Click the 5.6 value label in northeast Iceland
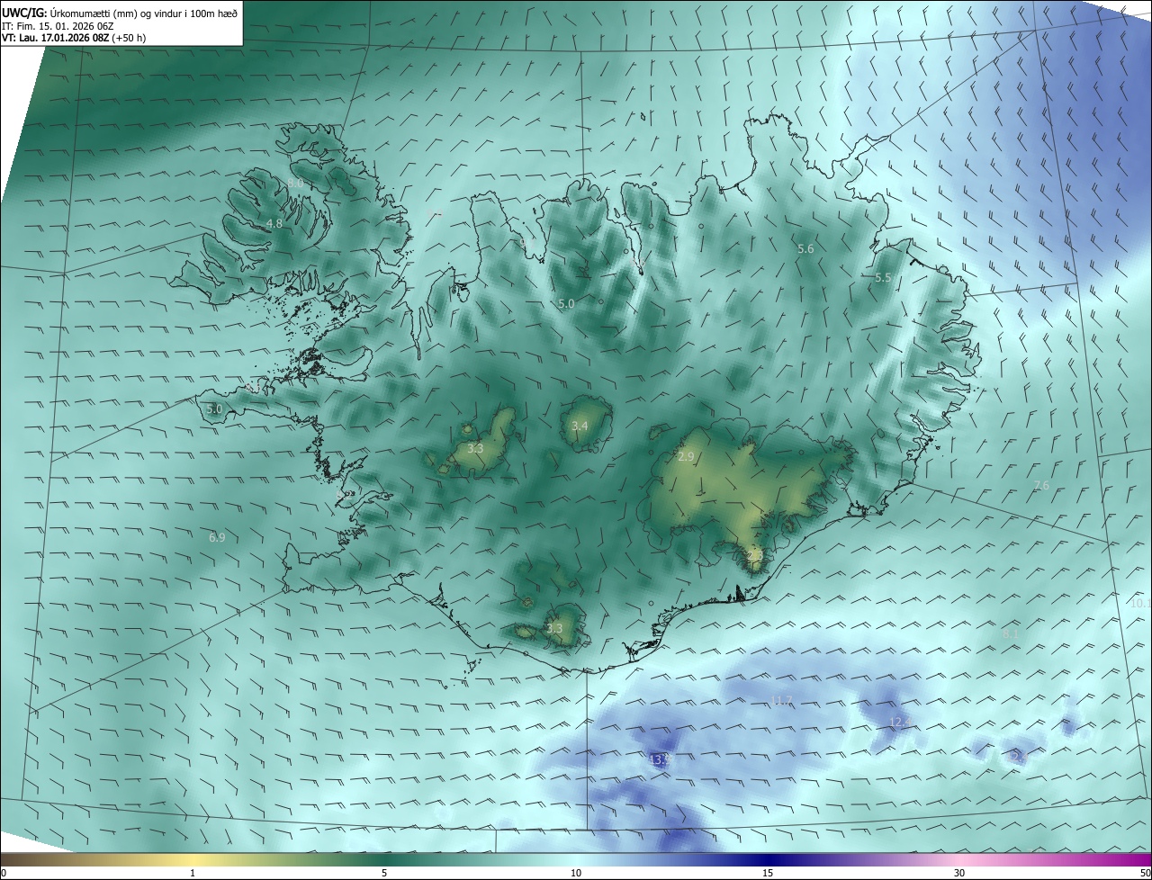Viewport: 1152px width, 880px height. (x=805, y=248)
